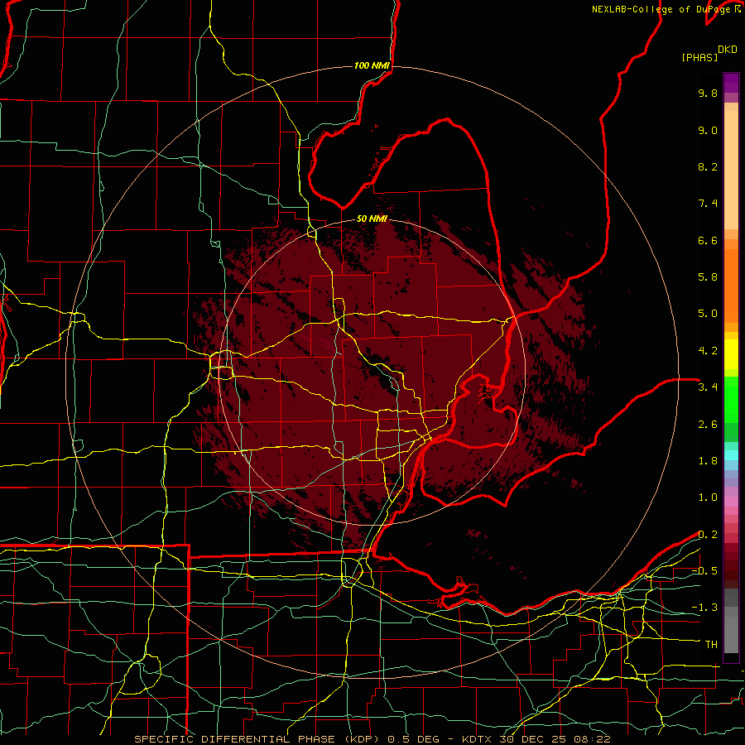The height and width of the screenshot is (745, 745).
Task: Click the 5.8 color scale value
Action: 708,277
